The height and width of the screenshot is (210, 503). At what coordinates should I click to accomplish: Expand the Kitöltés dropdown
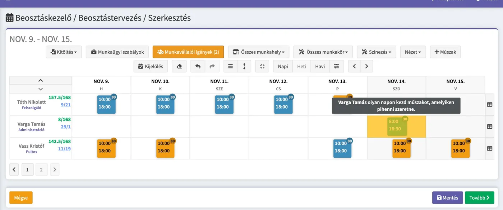pos(64,52)
